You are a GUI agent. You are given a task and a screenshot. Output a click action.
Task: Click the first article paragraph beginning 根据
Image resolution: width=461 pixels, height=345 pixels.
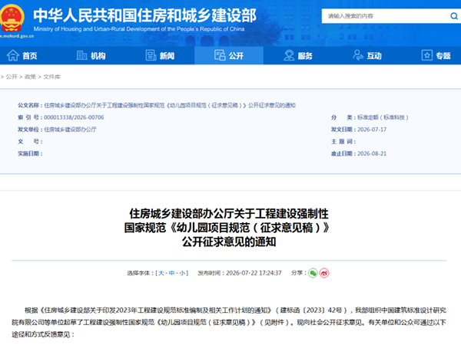[229, 323]
